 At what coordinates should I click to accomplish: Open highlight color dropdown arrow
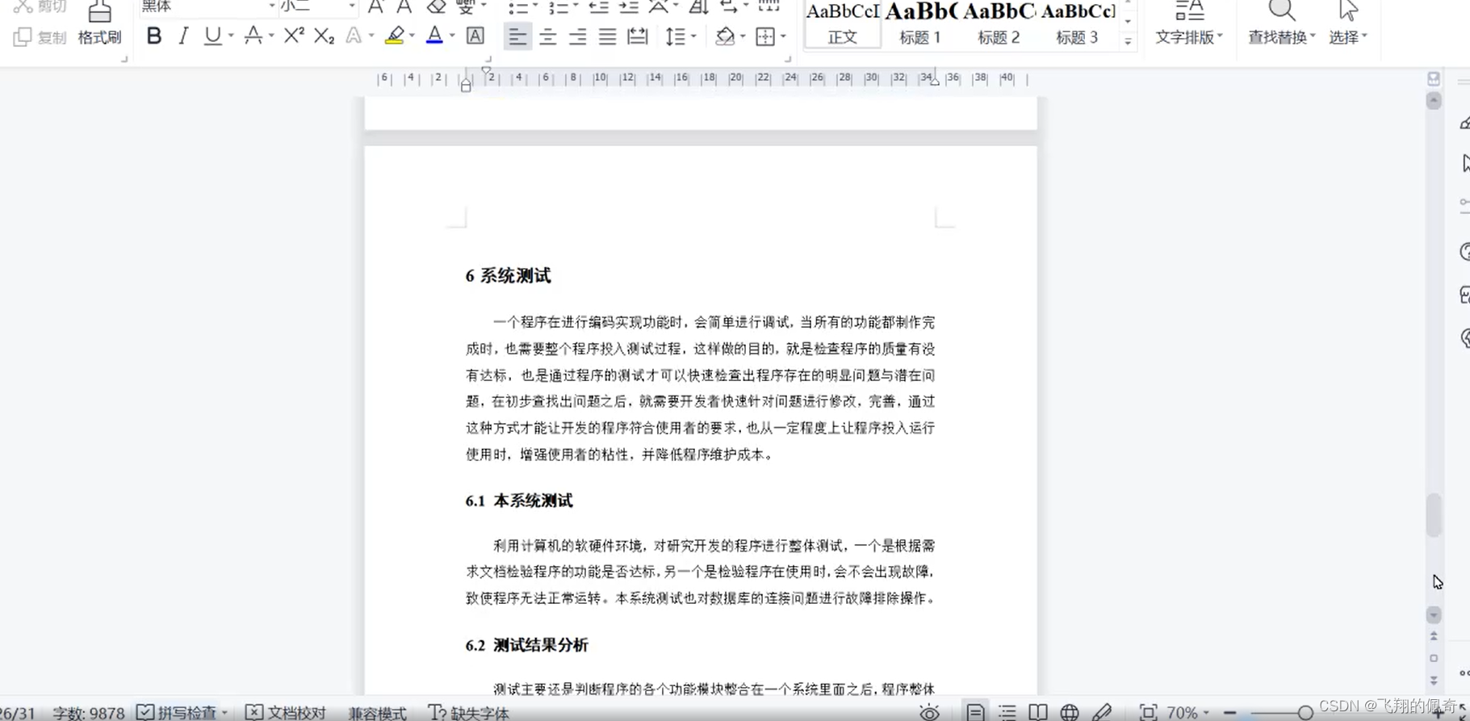(412, 36)
